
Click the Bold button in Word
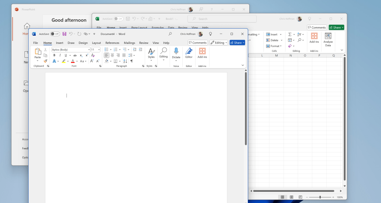pos(54,55)
